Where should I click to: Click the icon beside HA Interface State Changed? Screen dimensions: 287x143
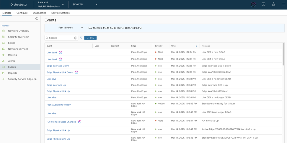[x=79, y=122]
